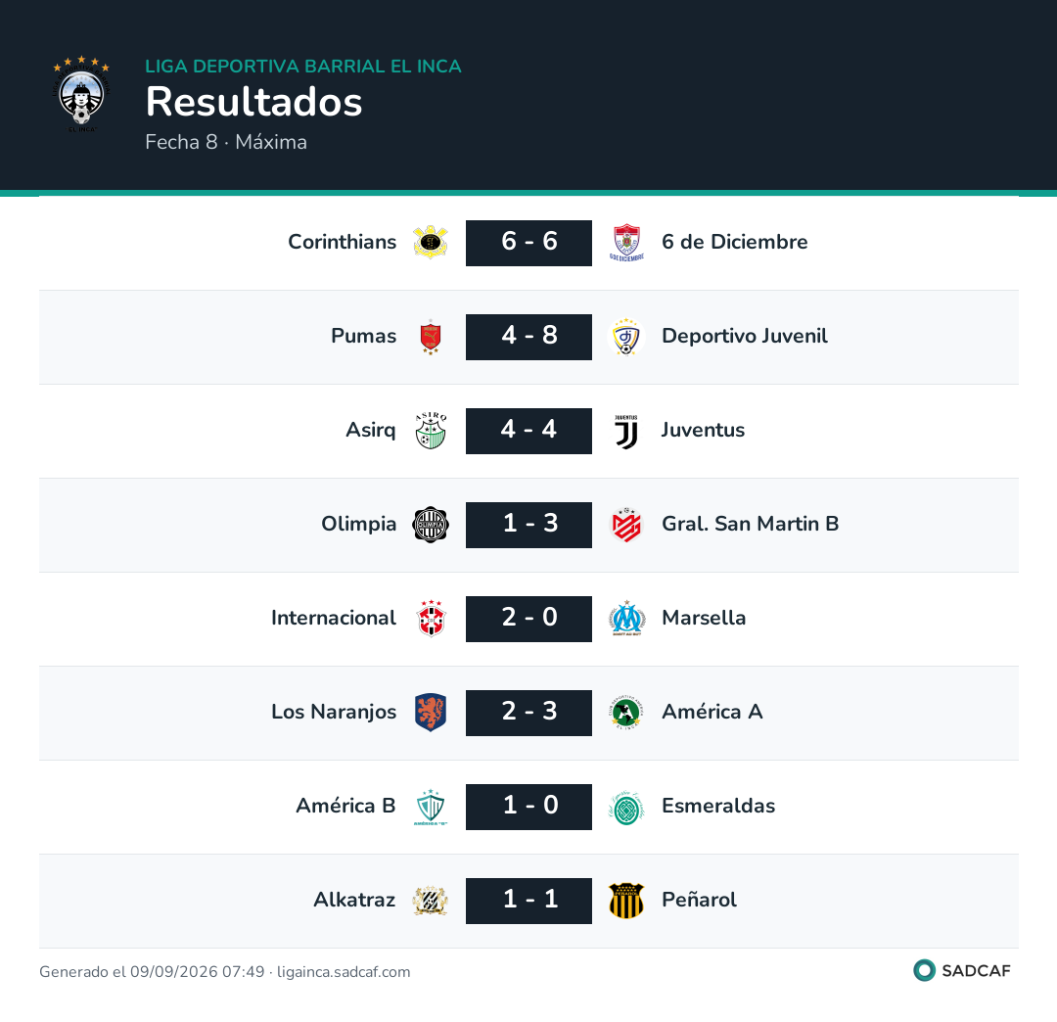The image size is (1057, 1022).
Task: Click the Alkatraz 1 - 1 score box
Action: coord(529,901)
